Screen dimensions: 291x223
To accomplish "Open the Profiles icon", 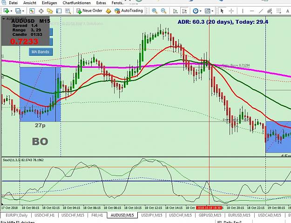I will pyautogui.click(x=18, y=11).
